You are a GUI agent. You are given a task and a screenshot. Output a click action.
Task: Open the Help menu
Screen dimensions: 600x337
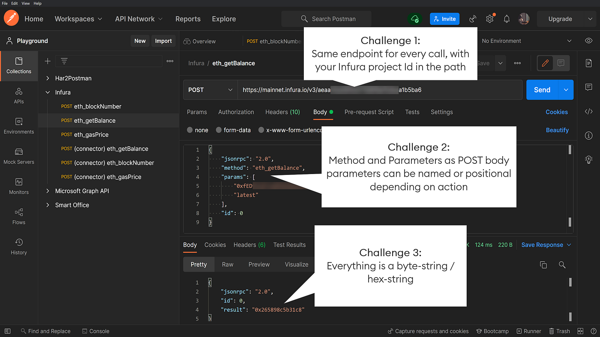(37, 3)
